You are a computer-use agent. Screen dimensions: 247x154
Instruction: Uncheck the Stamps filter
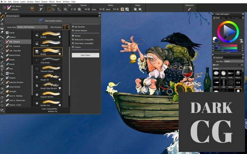click(73, 36)
